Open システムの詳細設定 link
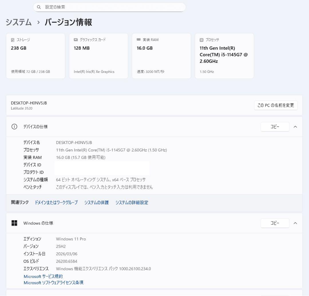309x296 pixels. click(132, 202)
